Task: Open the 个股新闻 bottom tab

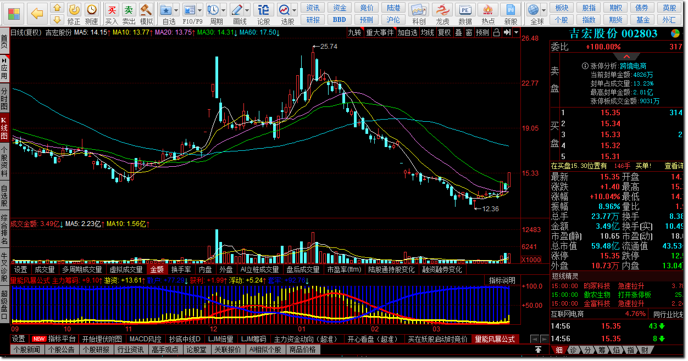Action: (27, 349)
